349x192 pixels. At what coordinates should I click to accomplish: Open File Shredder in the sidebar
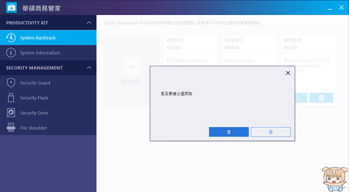48,128
